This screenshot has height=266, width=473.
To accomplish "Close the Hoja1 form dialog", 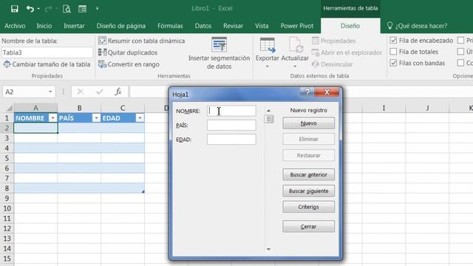I will [x=327, y=92].
